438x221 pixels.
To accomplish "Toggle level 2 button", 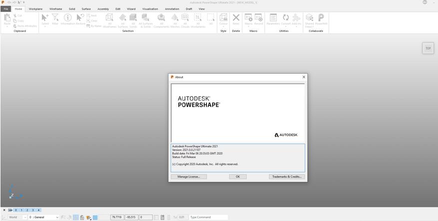I will tap(27, 210).
